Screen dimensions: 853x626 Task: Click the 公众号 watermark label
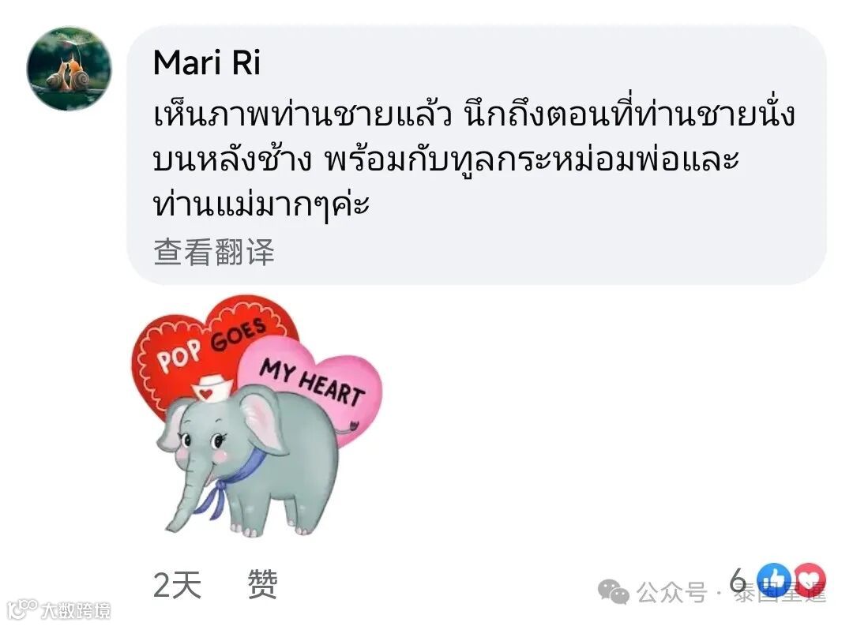pos(672,592)
